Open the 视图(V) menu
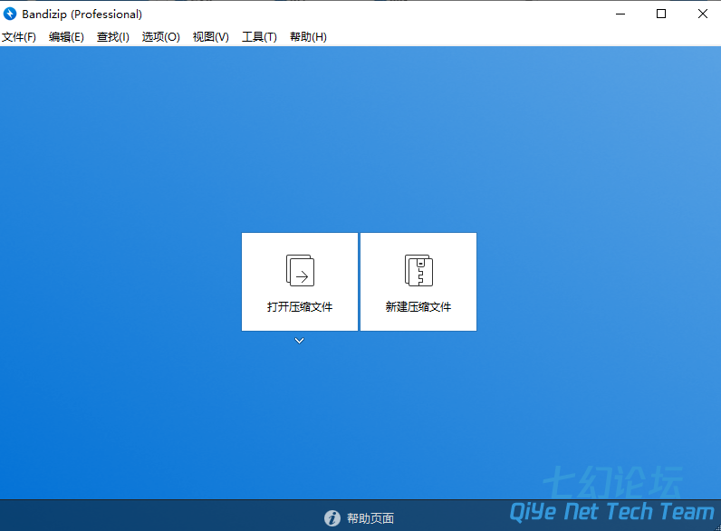The width and height of the screenshot is (721, 531). pos(211,37)
